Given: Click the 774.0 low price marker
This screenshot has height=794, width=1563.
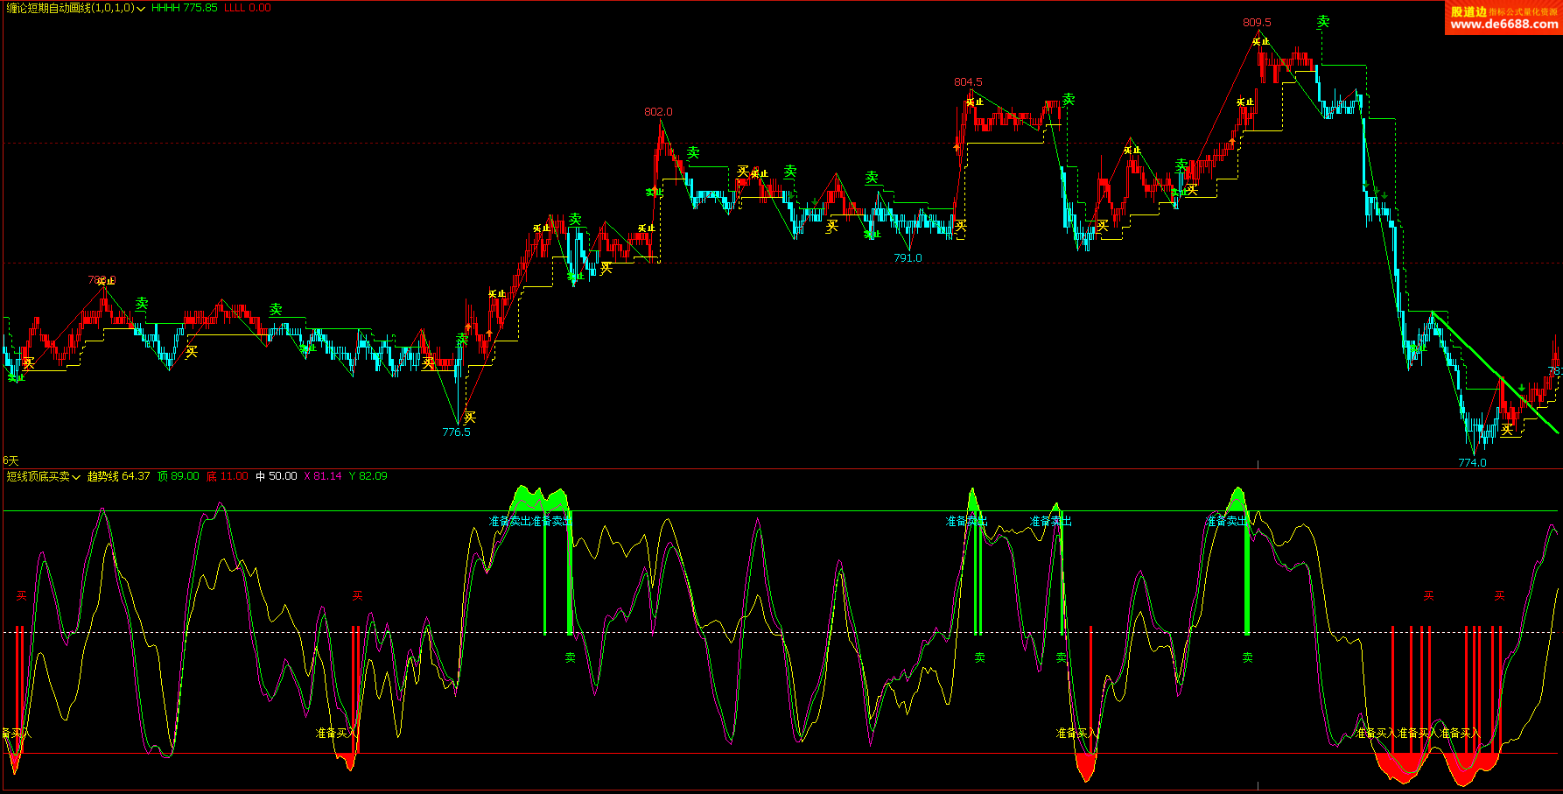Looking at the screenshot, I should pos(1472,463).
